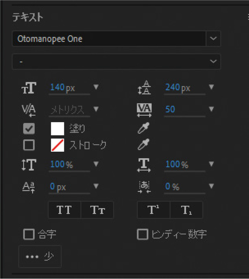249x279 pixels.
Task: Apply subscript text style
Action: pyautogui.click(x=186, y=210)
